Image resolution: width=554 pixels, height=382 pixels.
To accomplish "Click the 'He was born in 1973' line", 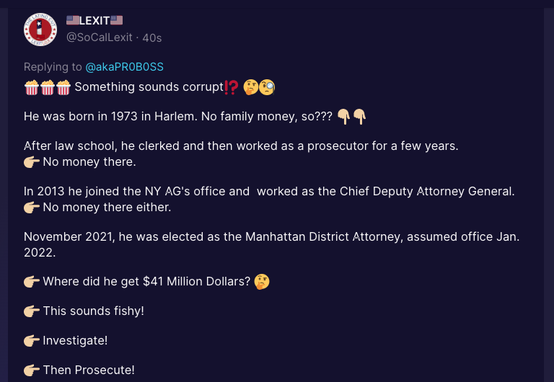I will (x=195, y=117).
